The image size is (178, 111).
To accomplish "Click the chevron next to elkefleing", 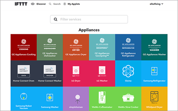I will pos(162,4).
